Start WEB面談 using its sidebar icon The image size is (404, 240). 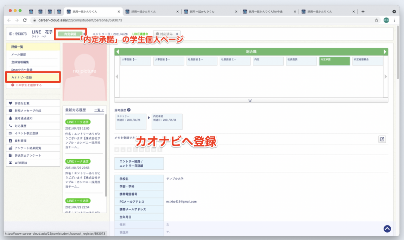[x=10, y=163]
